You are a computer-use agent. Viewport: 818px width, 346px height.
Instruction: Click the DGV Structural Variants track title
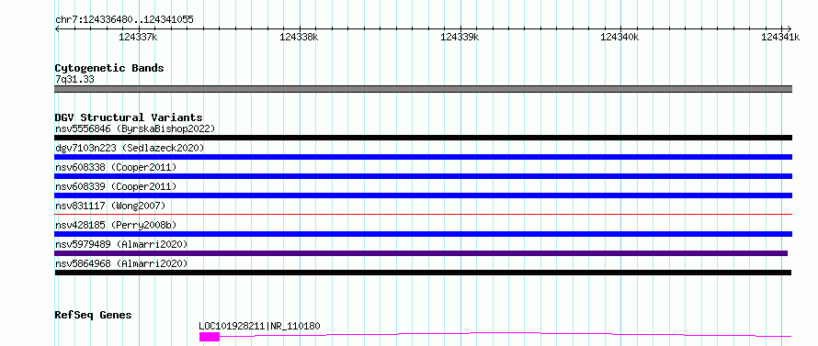click(129, 117)
